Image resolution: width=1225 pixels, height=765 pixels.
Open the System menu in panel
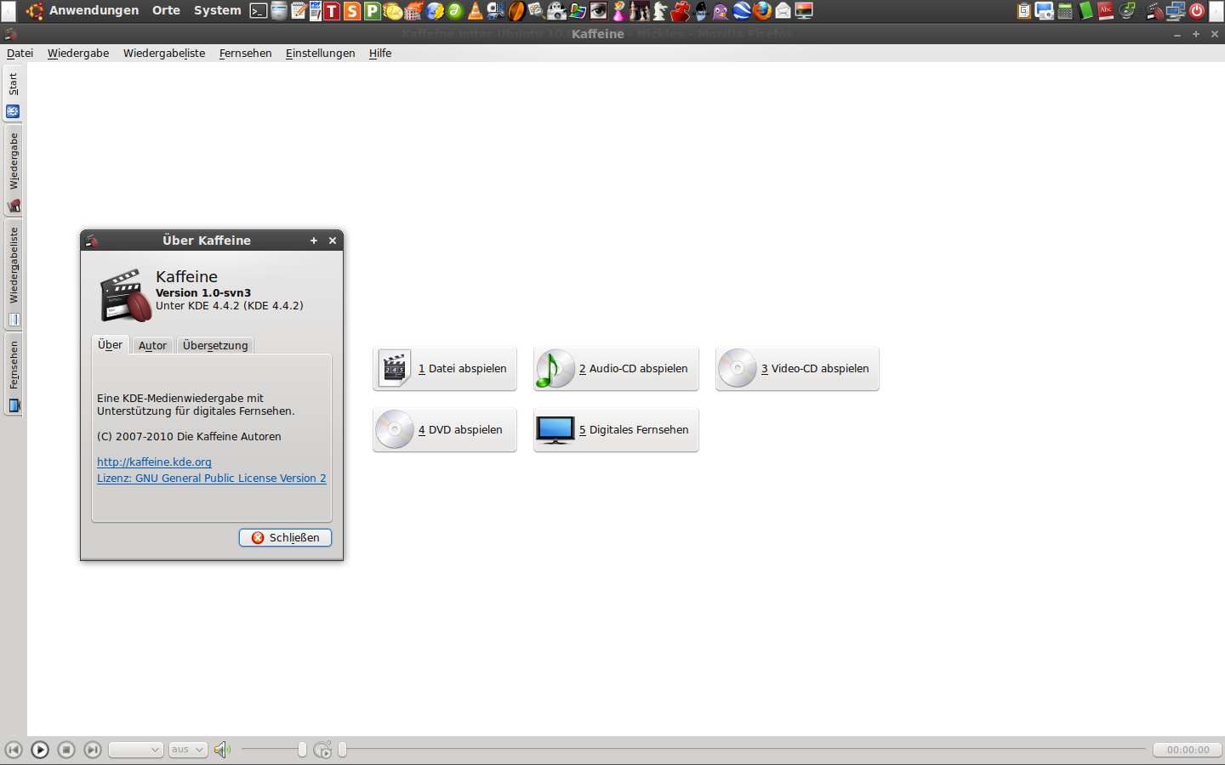click(218, 10)
